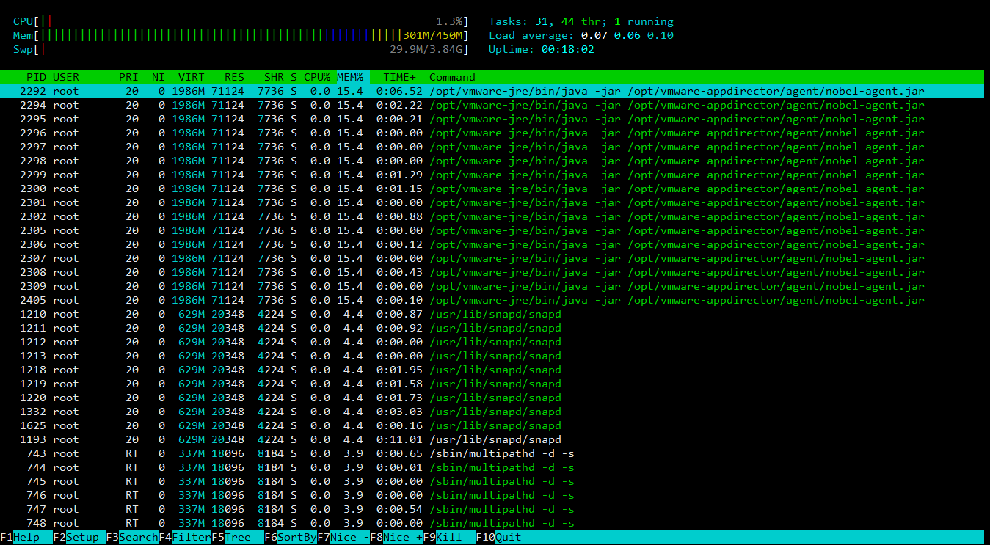Sort by the Command column header

click(452, 77)
